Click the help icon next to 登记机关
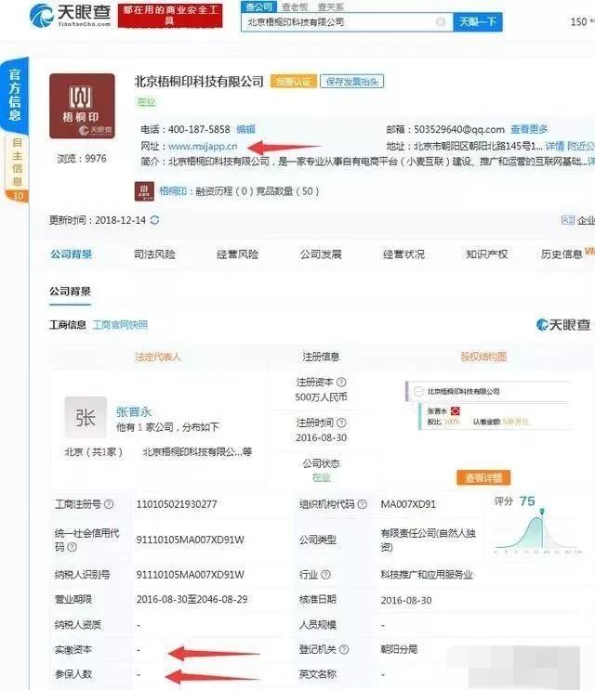 point(344,649)
